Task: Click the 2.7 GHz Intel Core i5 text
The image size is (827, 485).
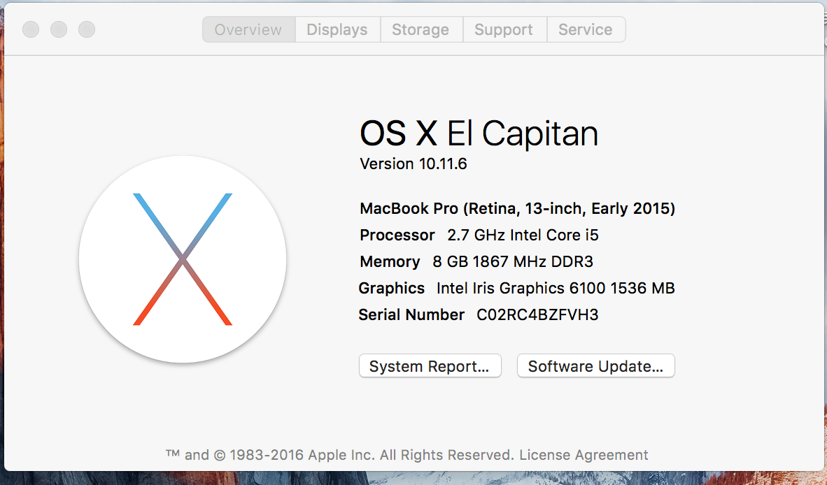Action: (523, 236)
